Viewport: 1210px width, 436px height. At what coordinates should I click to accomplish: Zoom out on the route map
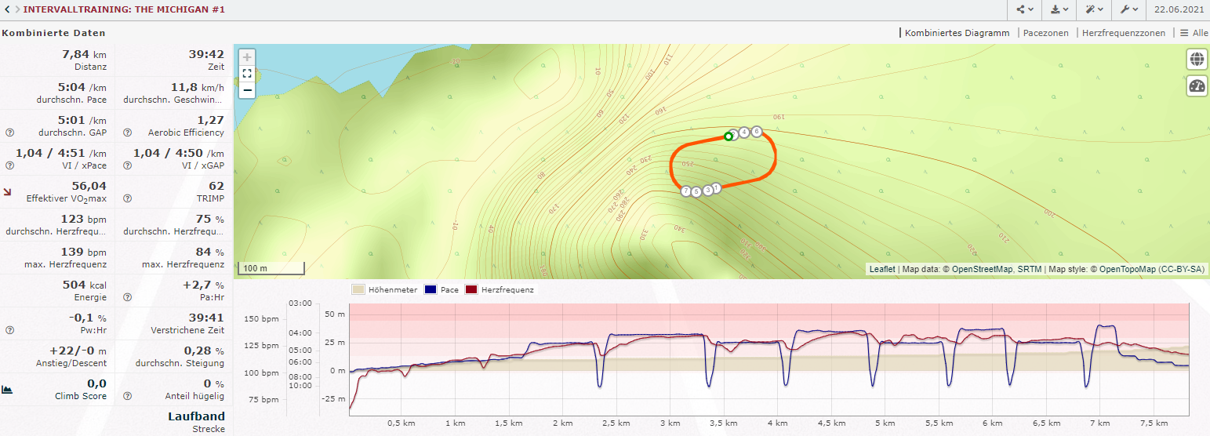coord(247,90)
